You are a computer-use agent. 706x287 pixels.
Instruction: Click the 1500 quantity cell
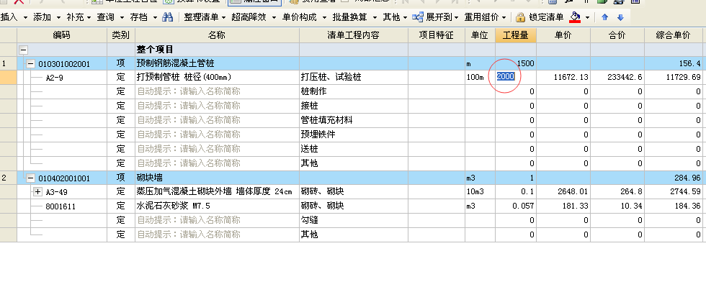click(x=516, y=63)
